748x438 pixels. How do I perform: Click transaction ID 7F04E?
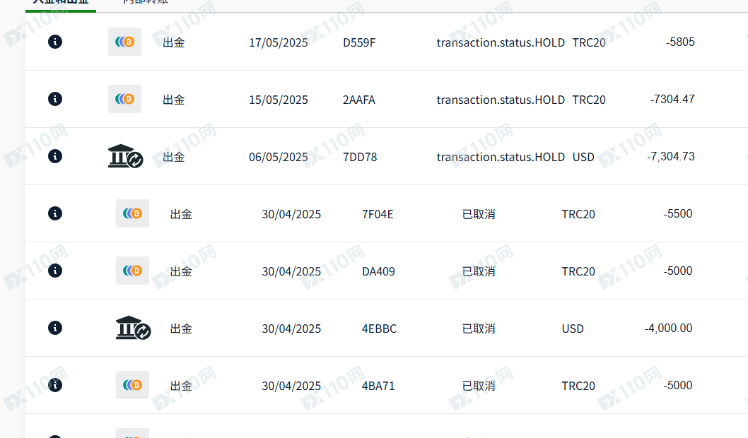coord(378,215)
